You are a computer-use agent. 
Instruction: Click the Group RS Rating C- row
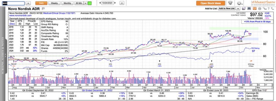(x=55, y=25)
